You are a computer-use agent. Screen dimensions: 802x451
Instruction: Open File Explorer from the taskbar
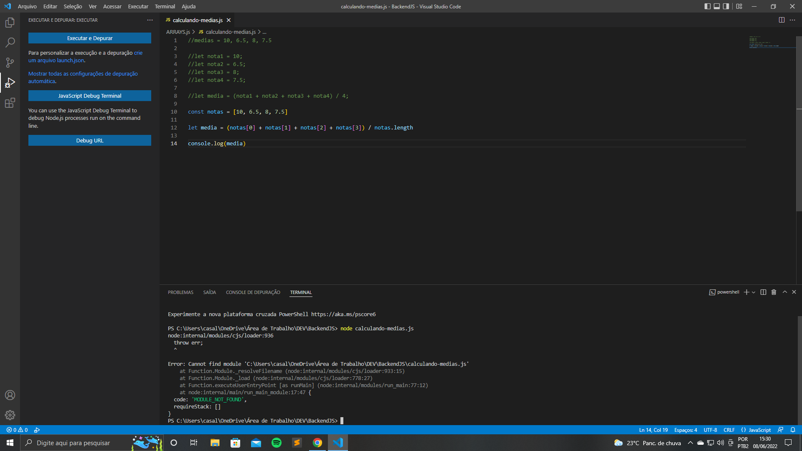pyautogui.click(x=215, y=443)
